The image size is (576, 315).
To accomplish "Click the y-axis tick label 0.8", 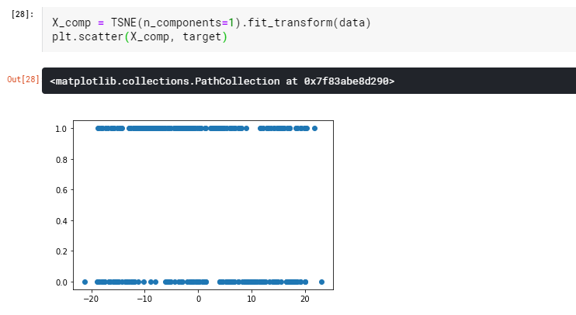I will 61,160.
